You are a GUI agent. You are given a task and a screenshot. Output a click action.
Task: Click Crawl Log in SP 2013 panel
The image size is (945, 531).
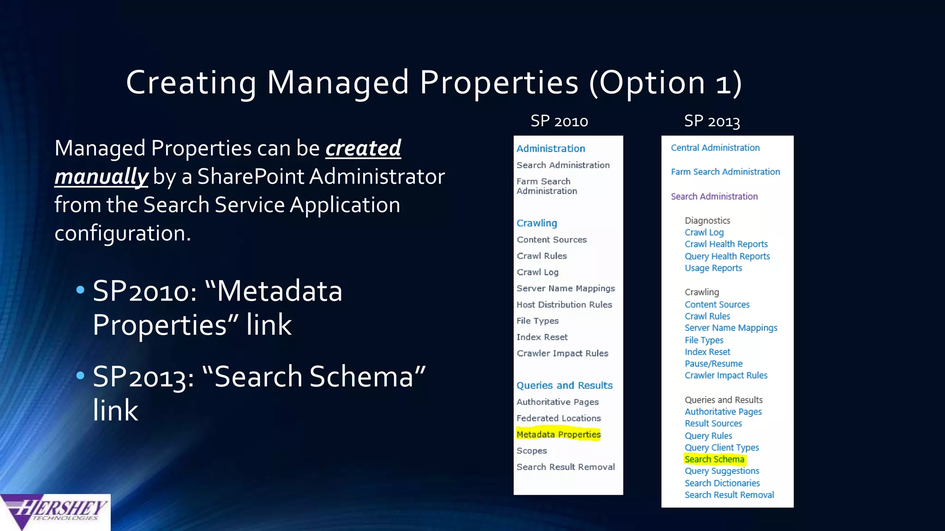[704, 232]
